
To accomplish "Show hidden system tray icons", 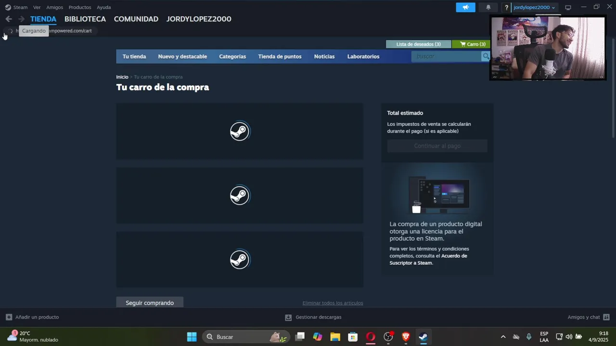I will (503, 337).
